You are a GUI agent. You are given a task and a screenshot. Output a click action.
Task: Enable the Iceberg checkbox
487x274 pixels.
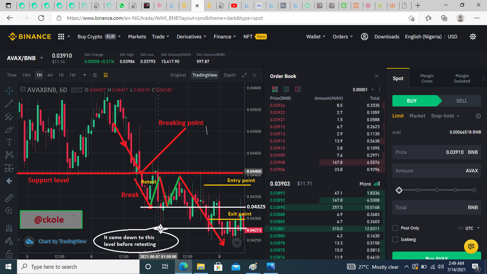pyautogui.click(x=395, y=239)
